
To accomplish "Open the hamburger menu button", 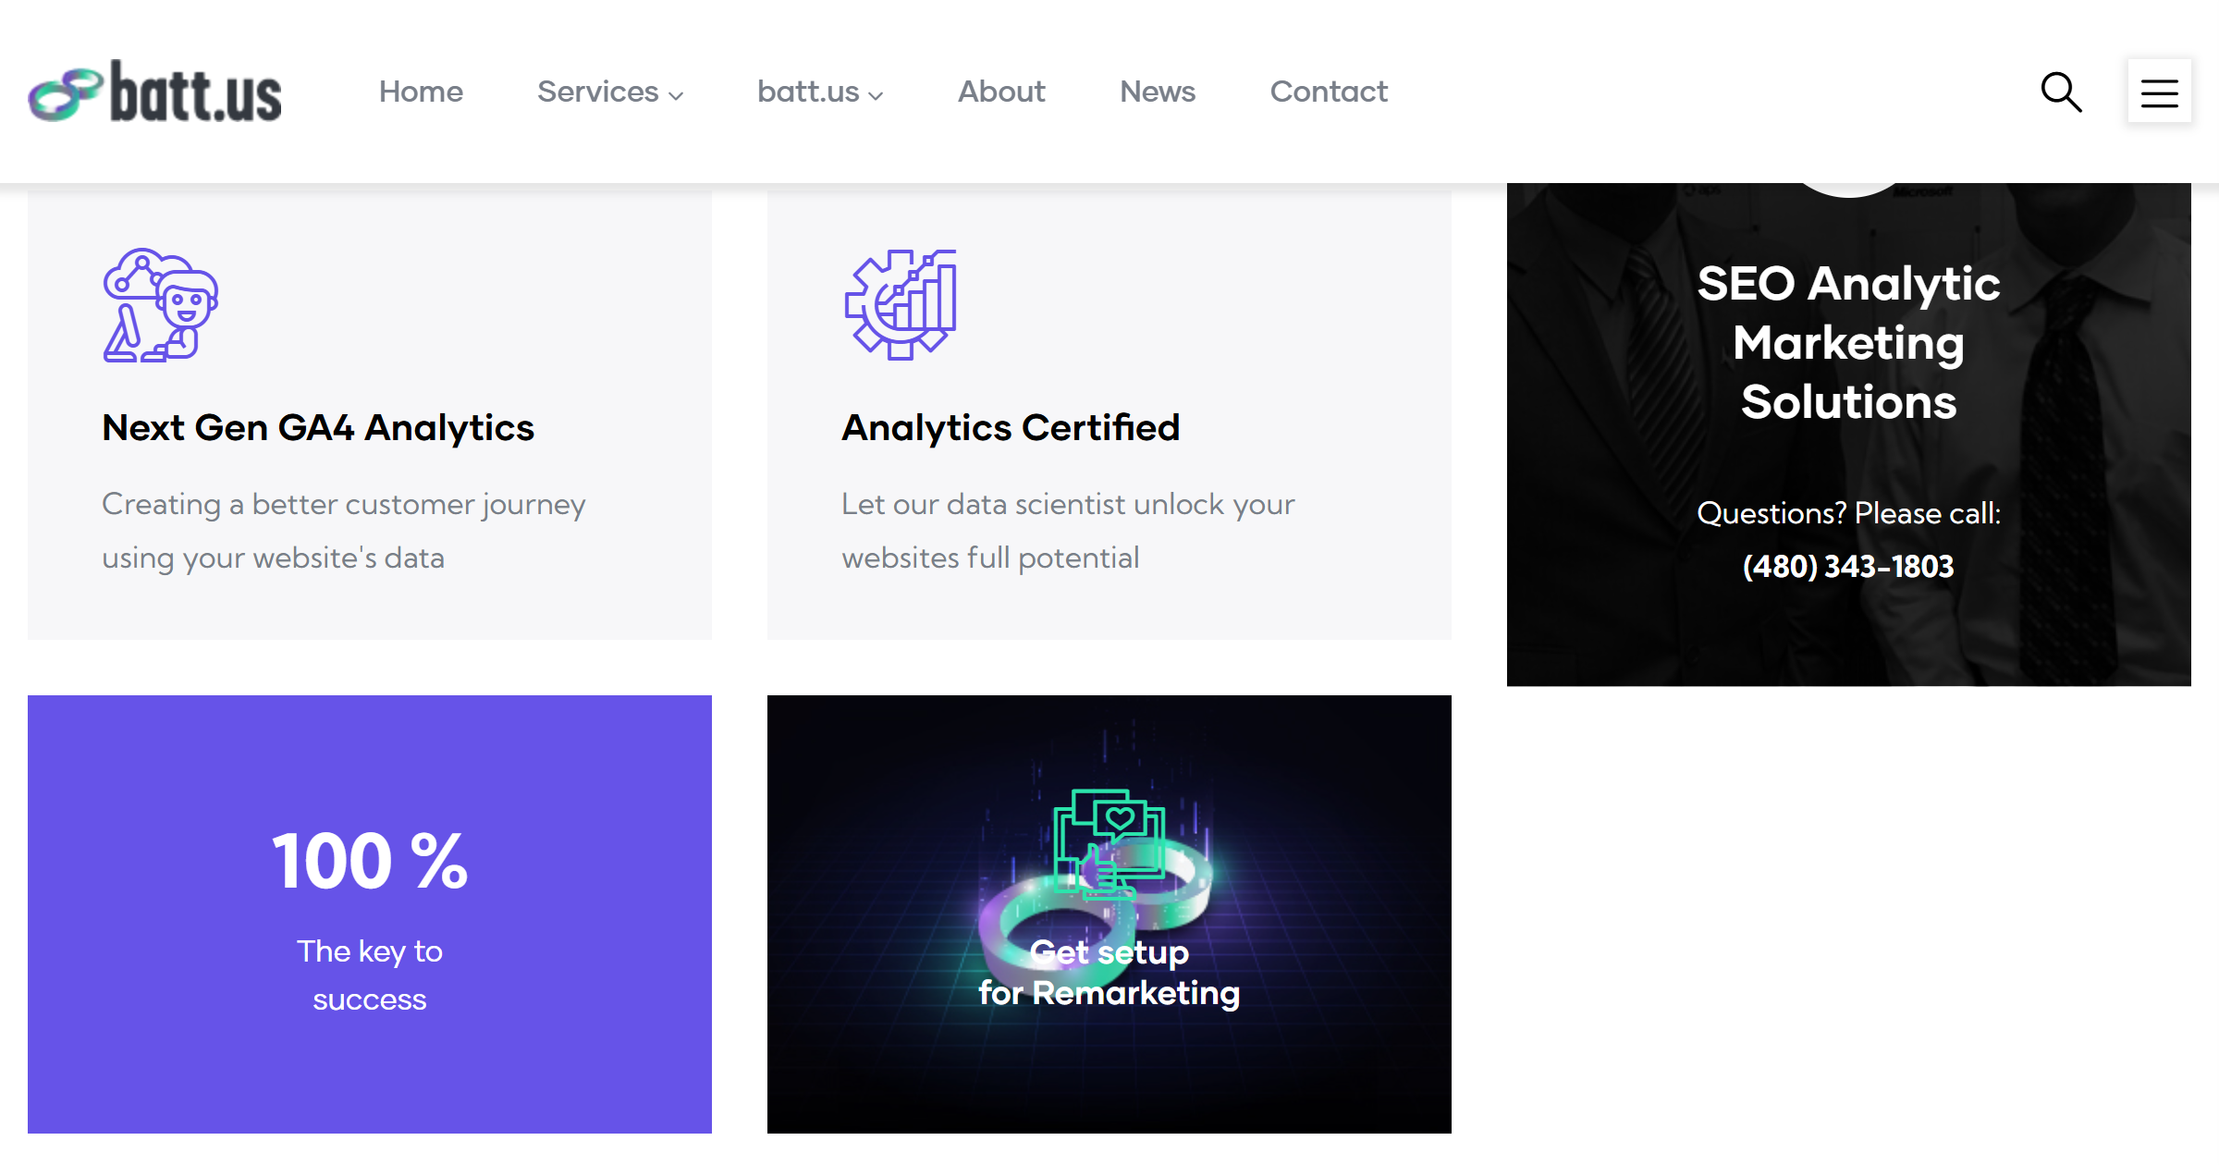I will point(2159,92).
